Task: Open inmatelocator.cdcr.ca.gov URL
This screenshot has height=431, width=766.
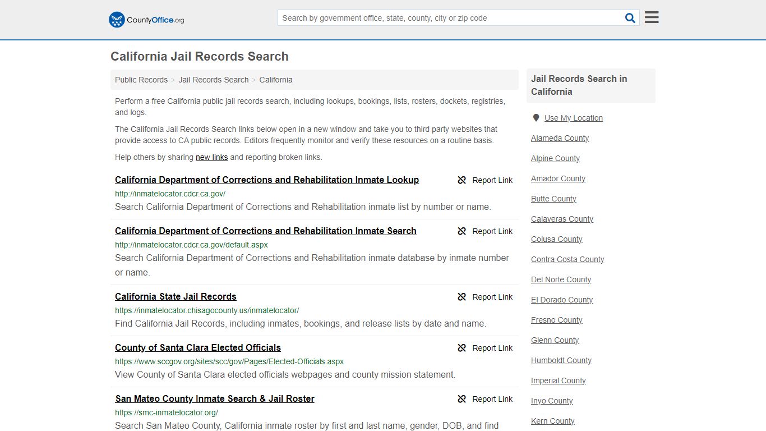Action: (170, 194)
